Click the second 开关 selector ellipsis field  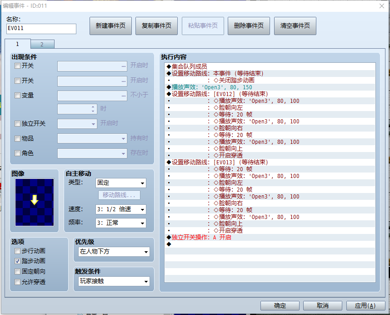tap(92, 81)
